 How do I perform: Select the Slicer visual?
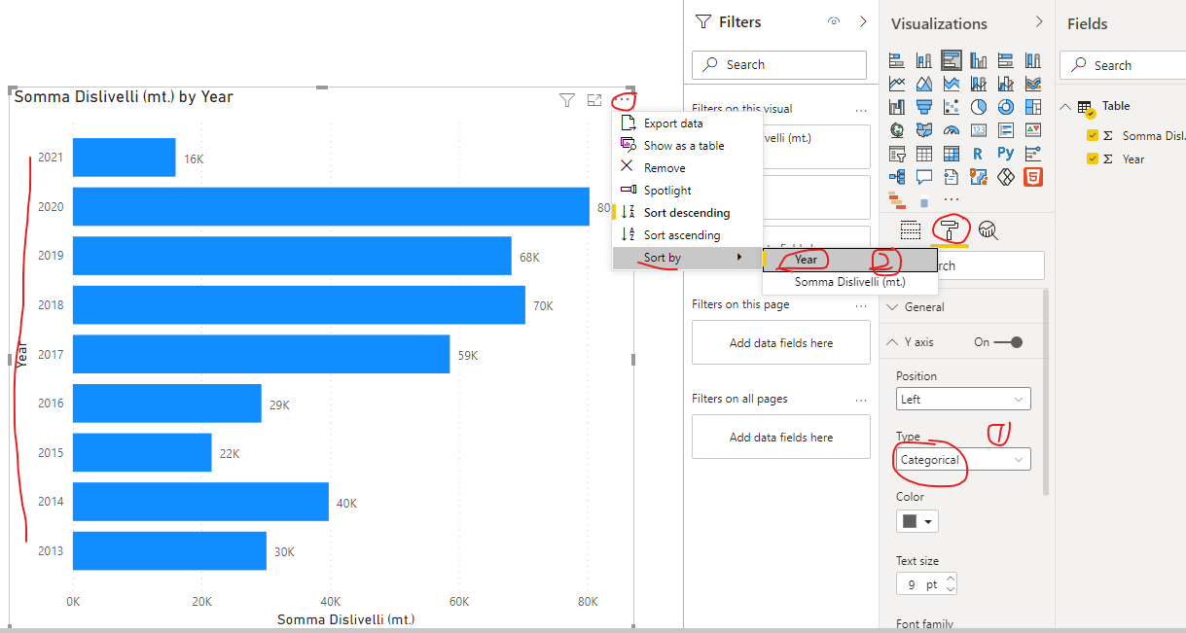(897, 154)
